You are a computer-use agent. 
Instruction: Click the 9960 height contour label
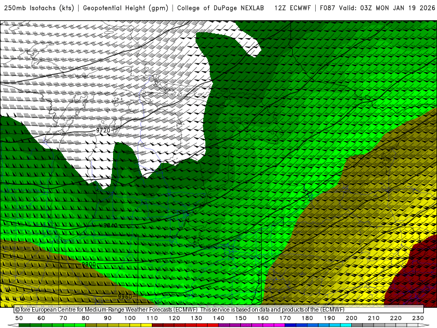[x=125, y=296]
